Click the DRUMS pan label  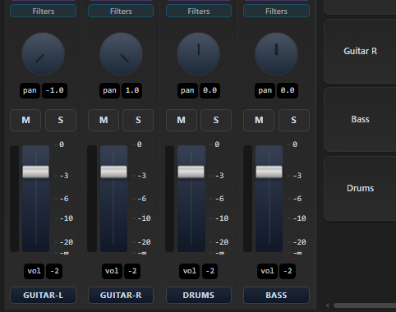tap(187, 90)
